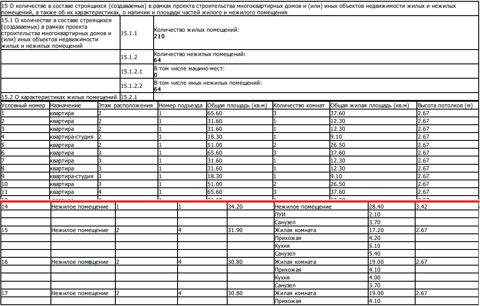Viewport: 480px width, 306px height.
Task: Click total area 18.30 in row 9
Action: click(x=215, y=176)
